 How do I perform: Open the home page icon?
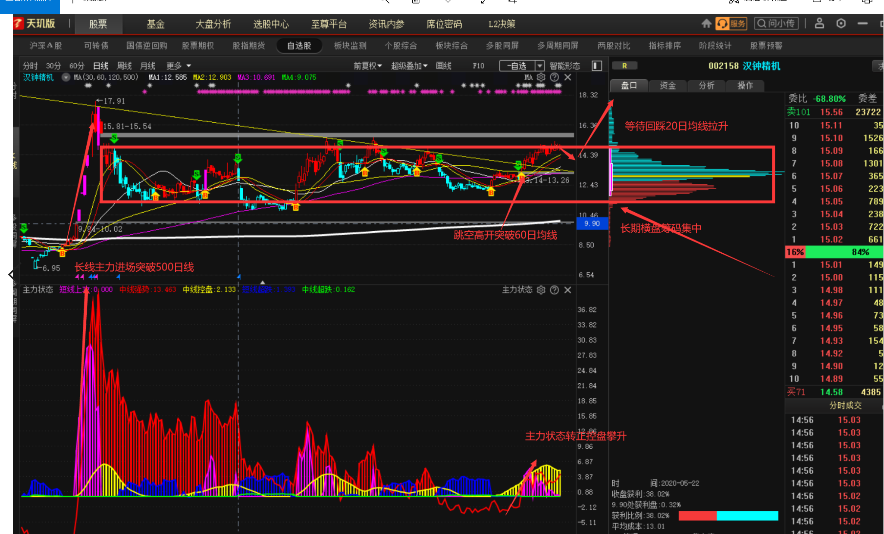(x=706, y=24)
